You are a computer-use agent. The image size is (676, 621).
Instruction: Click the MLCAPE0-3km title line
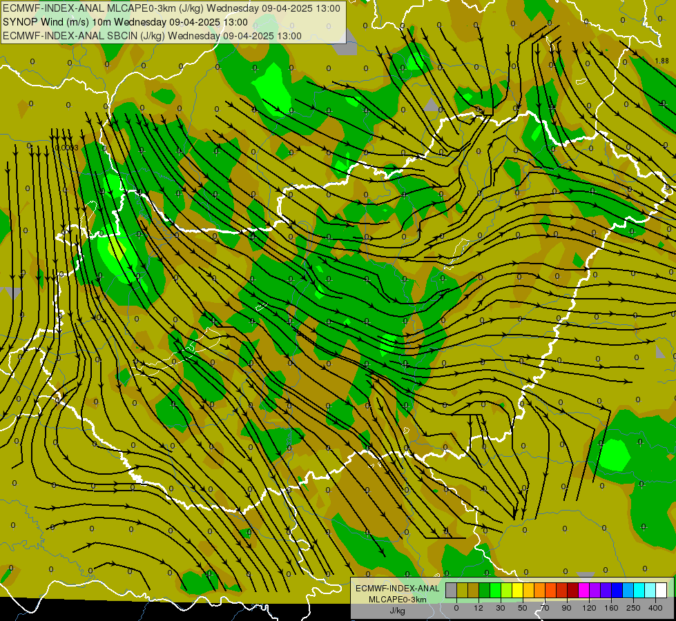click(171, 8)
